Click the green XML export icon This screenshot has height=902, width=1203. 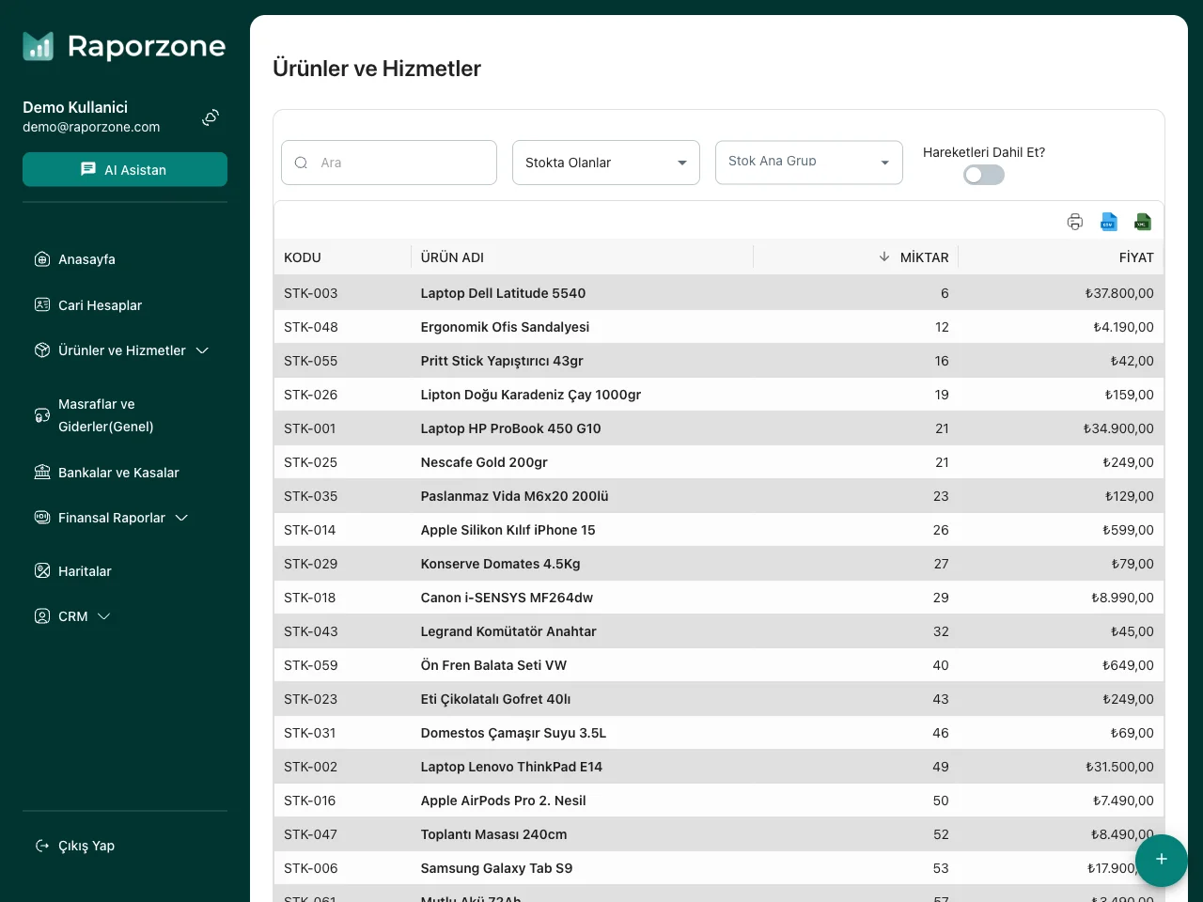click(1143, 222)
